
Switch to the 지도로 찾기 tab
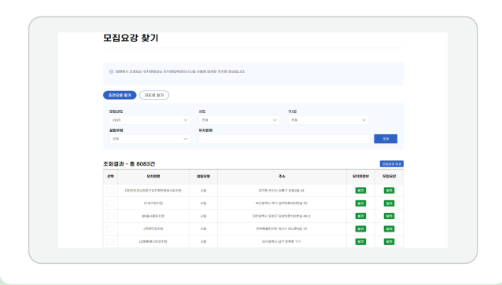coord(154,95)
